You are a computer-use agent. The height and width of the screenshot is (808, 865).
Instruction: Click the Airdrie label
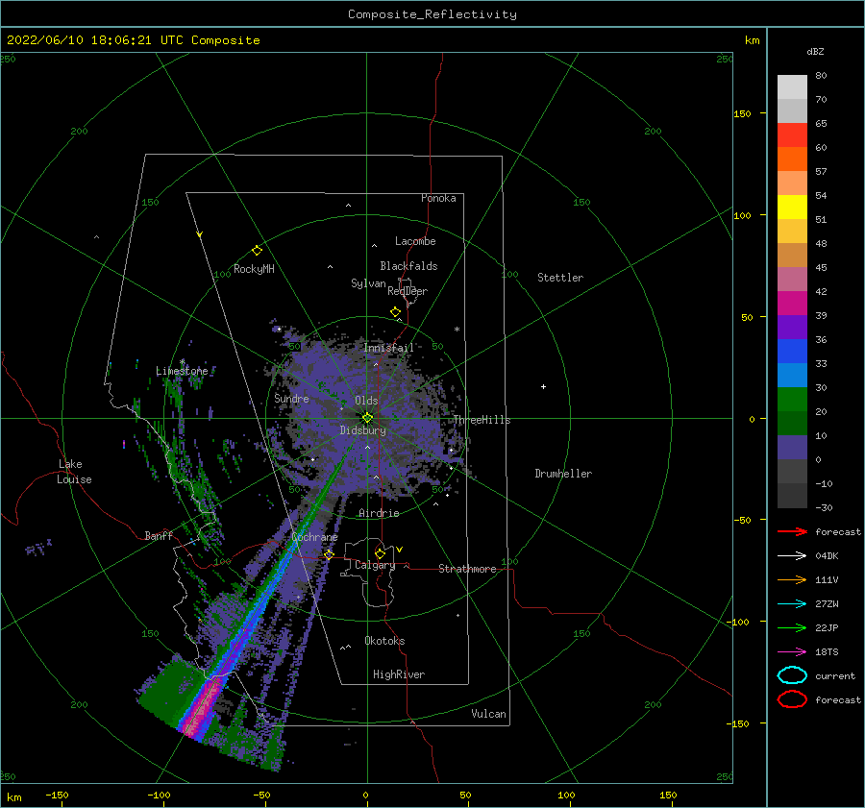(x=379, y=513)
